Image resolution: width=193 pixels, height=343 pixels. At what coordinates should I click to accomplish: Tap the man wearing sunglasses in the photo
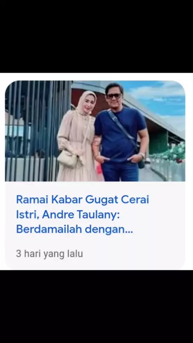tap(121, 133)
